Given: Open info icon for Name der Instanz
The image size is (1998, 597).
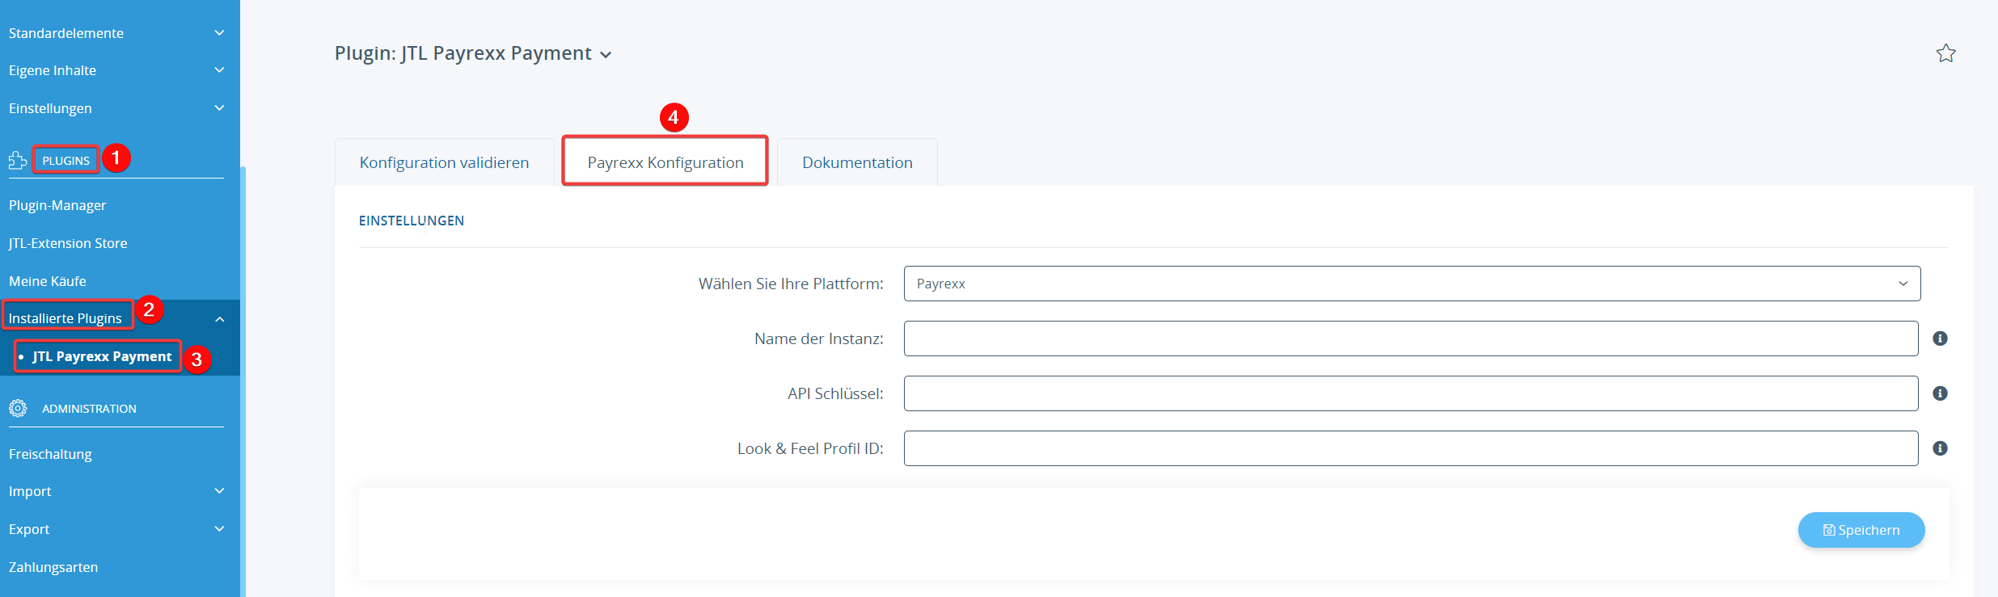Looking at the screenshot, I should coord(1940,338).
